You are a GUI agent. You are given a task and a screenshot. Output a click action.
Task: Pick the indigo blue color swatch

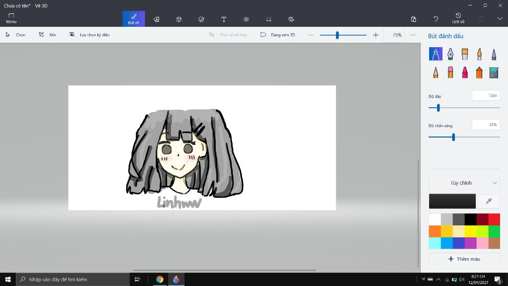459,243
